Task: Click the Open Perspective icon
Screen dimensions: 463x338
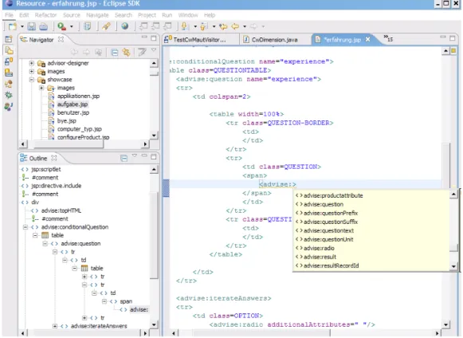Action: [9, 39]
